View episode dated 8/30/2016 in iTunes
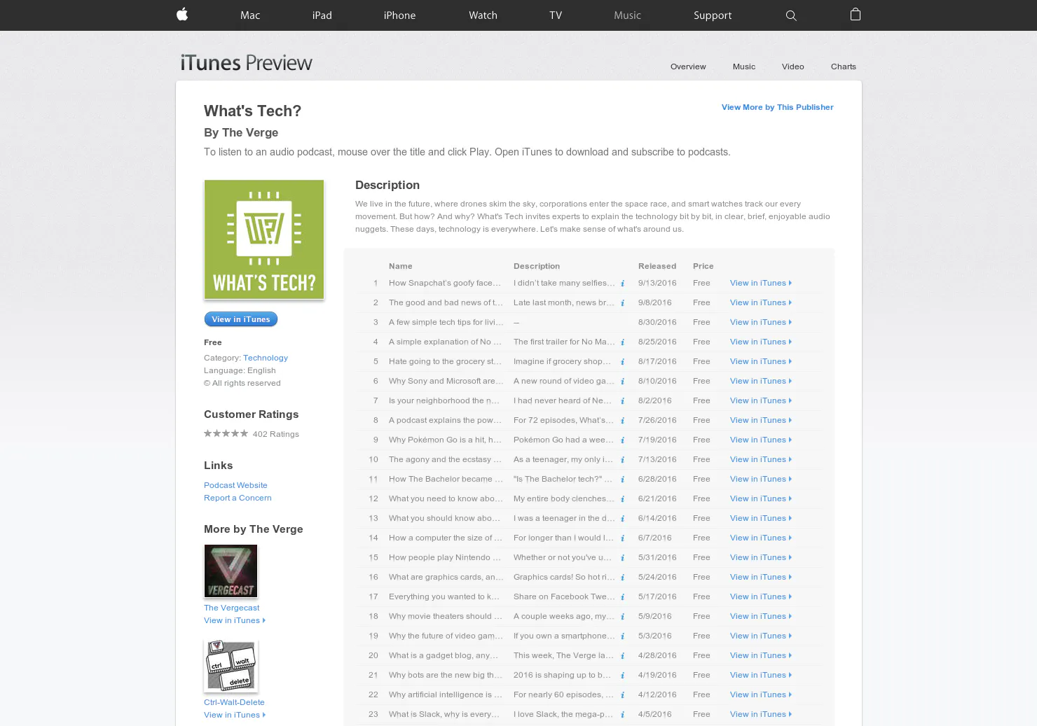Image resolution: width=1037 pixels, height=726 pixels. tap(761, 322)
